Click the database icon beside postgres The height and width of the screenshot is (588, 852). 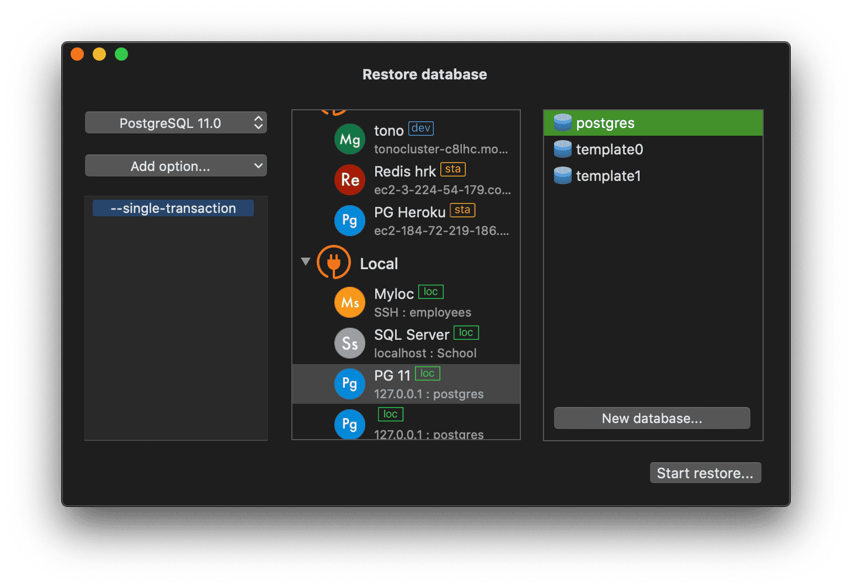tap(563, 122)
